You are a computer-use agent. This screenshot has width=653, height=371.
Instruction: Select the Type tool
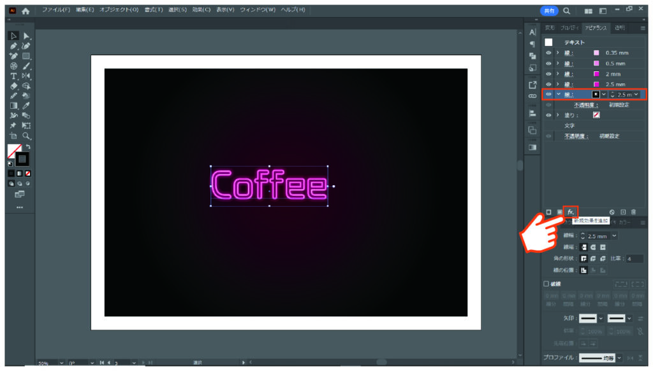click(13, 76)
